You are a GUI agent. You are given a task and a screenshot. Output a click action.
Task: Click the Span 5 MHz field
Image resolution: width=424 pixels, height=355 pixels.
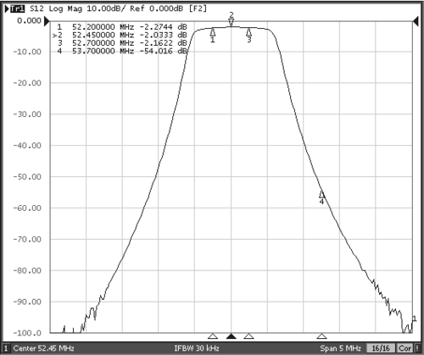click(340, 348)
